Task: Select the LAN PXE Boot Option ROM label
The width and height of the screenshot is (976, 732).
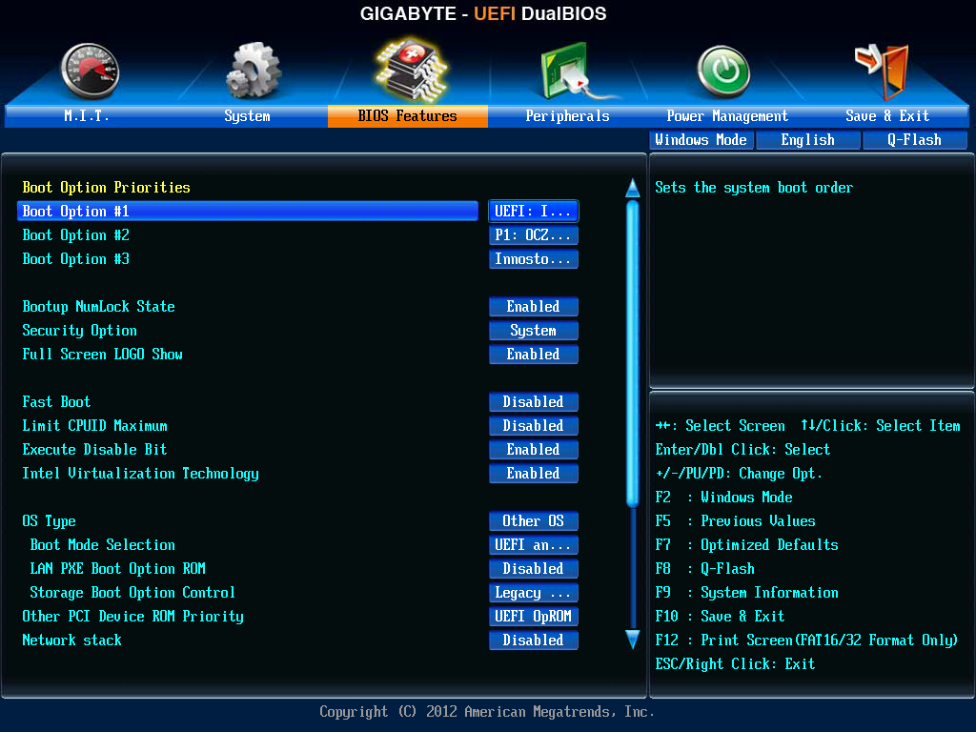Action: [x=117, y=569]
